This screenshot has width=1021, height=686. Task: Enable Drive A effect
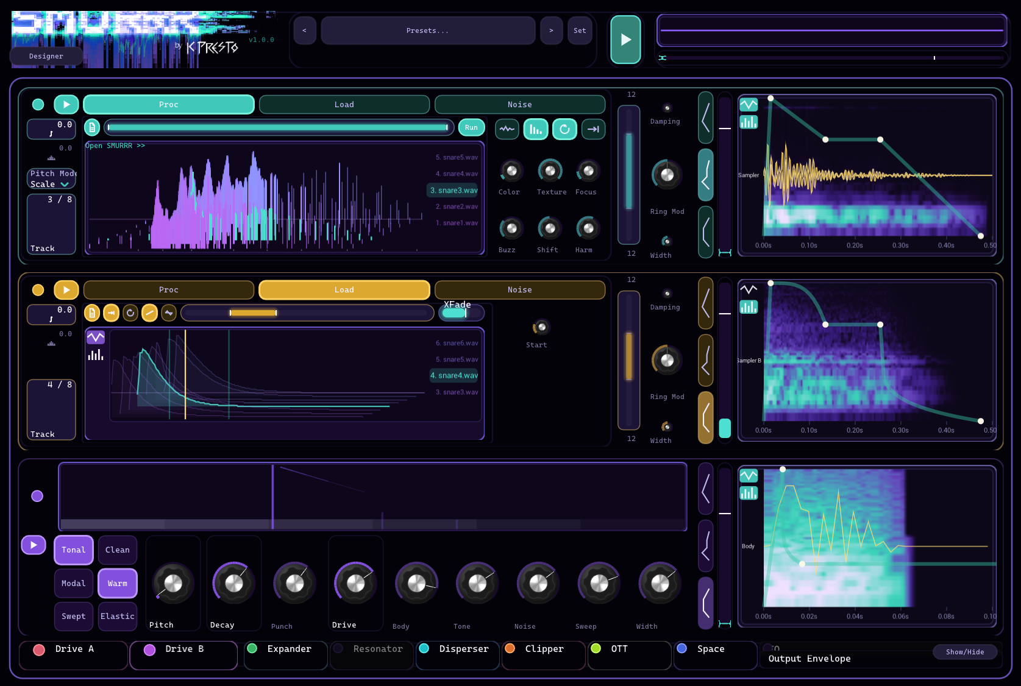(39, 649)
